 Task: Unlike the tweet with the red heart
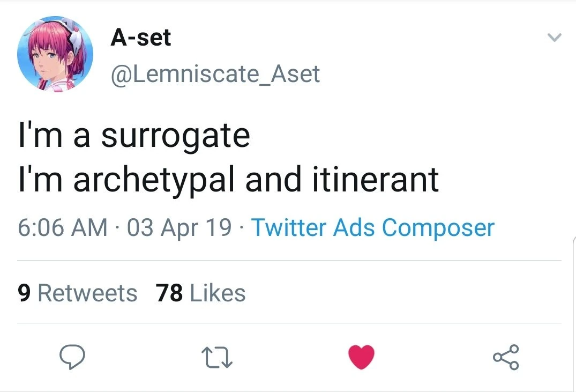click(x=361, y=358)
